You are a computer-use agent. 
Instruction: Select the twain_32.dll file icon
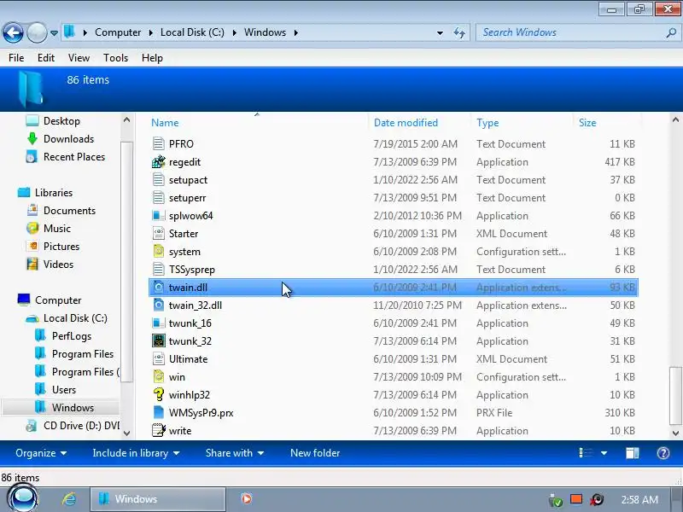[159, 305]
